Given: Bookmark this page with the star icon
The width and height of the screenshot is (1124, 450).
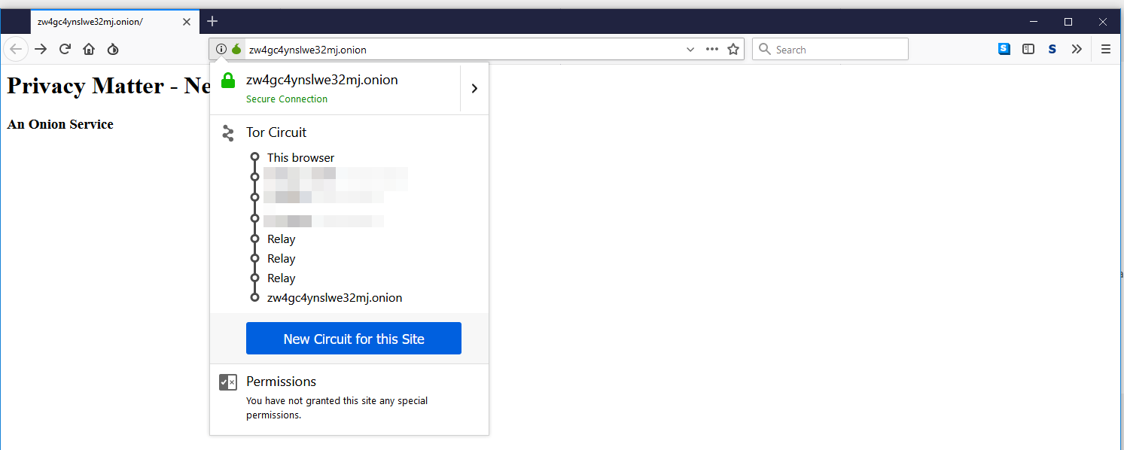Looking at the screenshot, I should [733, 49].
